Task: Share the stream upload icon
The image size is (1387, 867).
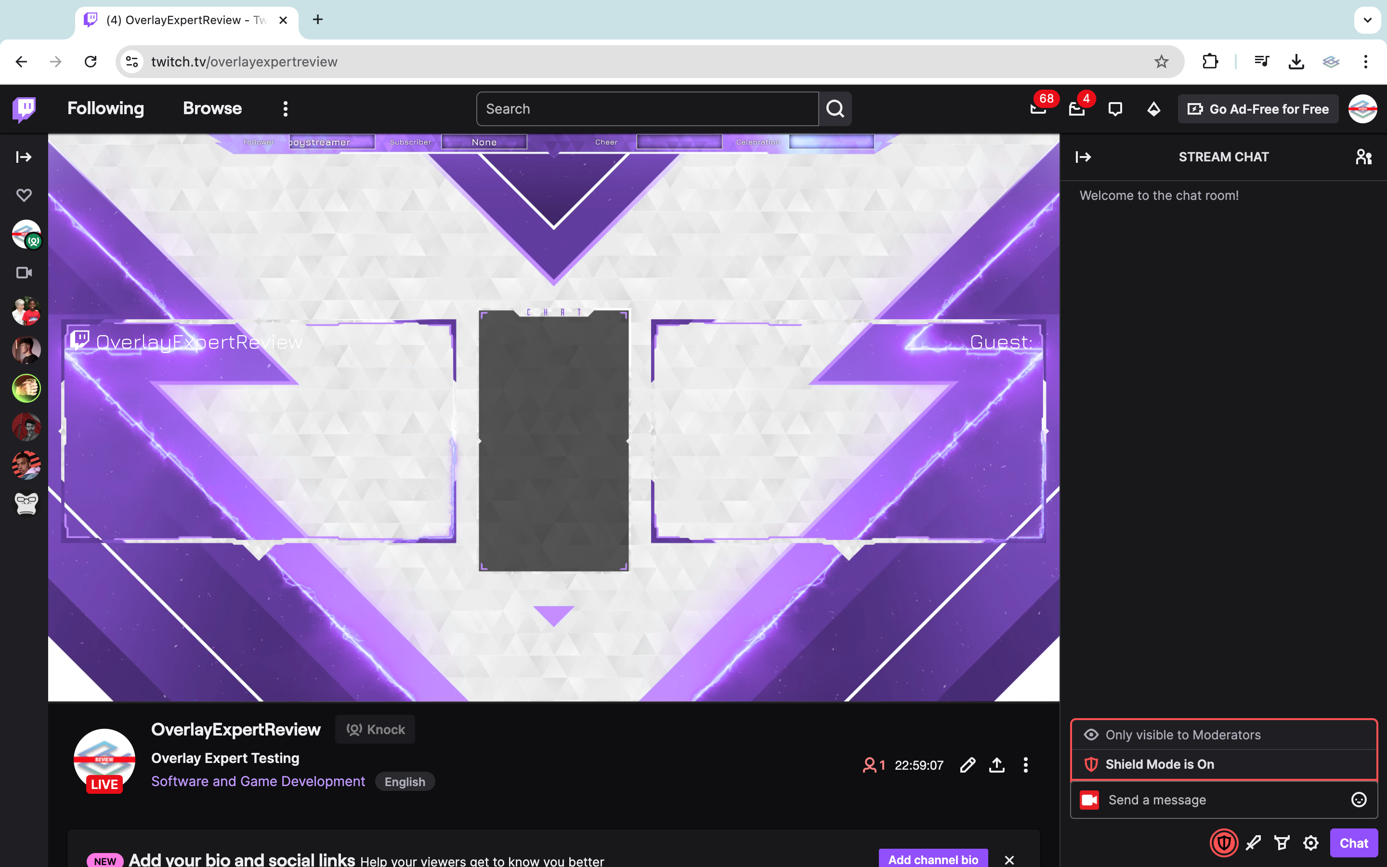Action: 997,765
